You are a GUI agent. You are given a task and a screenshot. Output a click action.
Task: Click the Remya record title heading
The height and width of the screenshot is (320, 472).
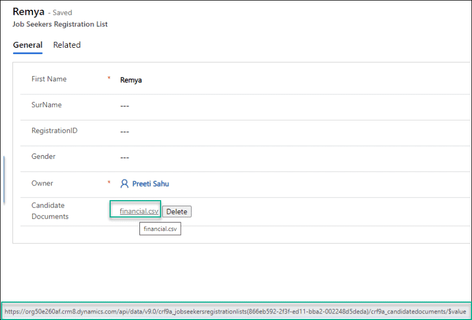point(29,11)
